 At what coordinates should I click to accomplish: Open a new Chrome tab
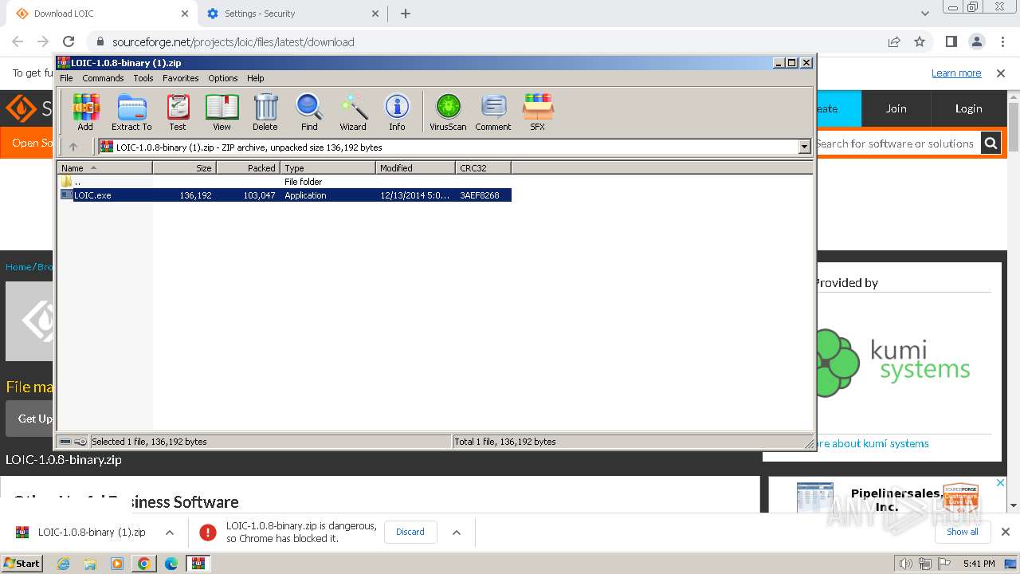[x=406, y=14]
